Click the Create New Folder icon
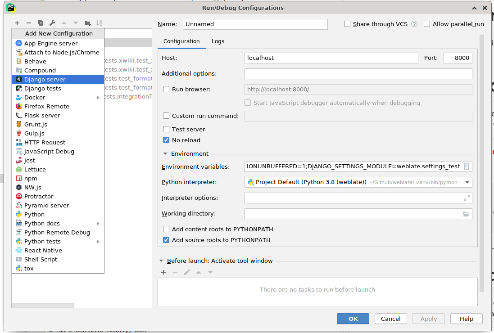Viewport: 494px width, 333px height. tap(87, 22)
